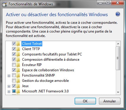Select Composants facultatifs pour Tablet PC item
126x110 pixels.
52,54
